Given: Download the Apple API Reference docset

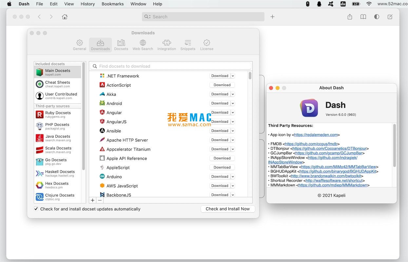Looking at the screenshot, I should (222, 158).
